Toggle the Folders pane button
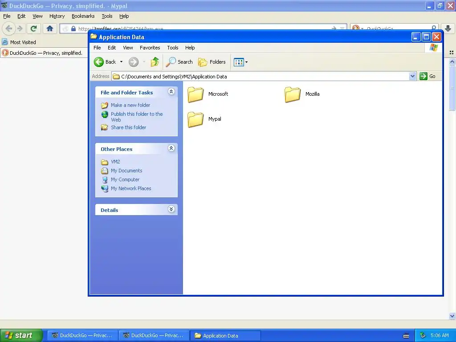 pyautogui.click(x=212, y=62)
